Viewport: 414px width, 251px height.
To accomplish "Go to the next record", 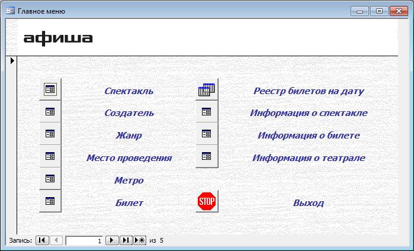I will click(x=111, y=240).
